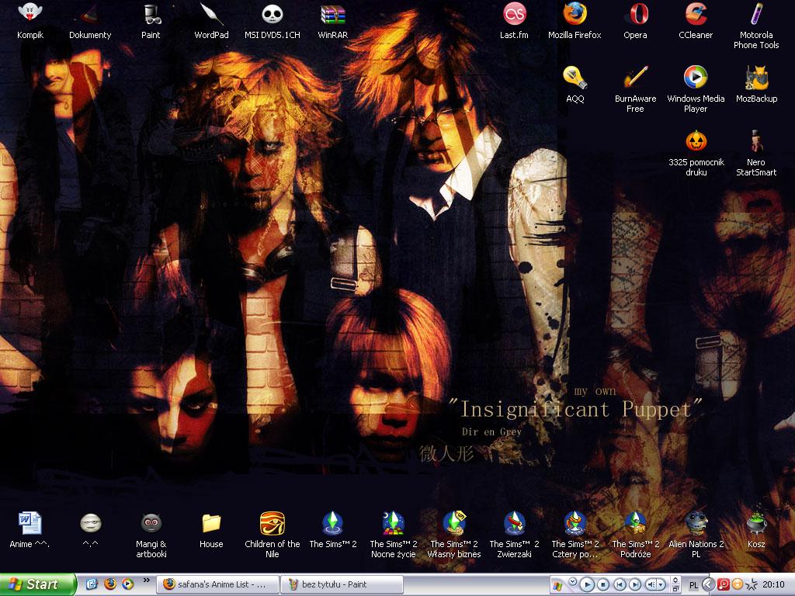Open the Kosz recycle bin cauldron
Image resolution: width=795 pixels, height=596 pixels.
pyautogui.click(x=756, y=530)
